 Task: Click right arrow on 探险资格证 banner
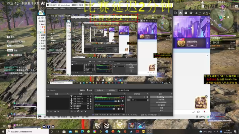pyautogui.click(x=207, y=43)
